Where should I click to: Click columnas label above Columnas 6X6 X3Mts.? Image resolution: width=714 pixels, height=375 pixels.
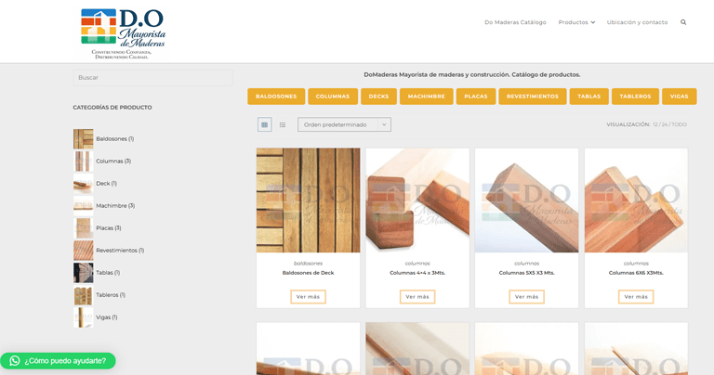(x=636, y=264)
